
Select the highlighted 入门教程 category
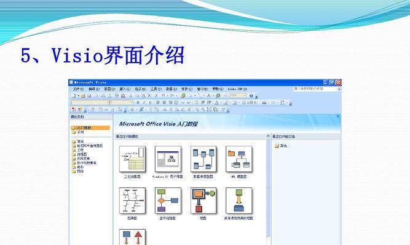click(90, 128)
